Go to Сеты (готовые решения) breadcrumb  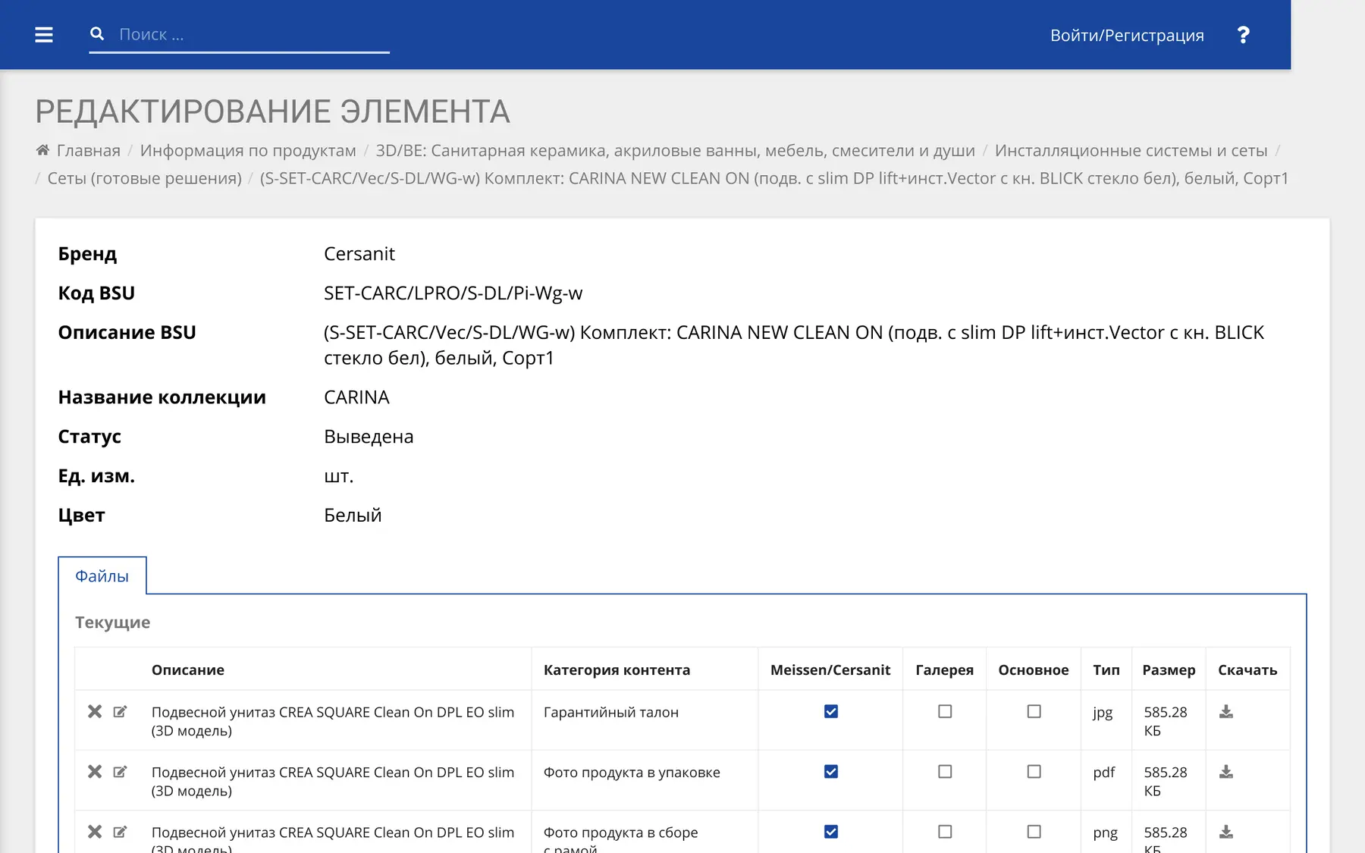click(x=145, y=178)
